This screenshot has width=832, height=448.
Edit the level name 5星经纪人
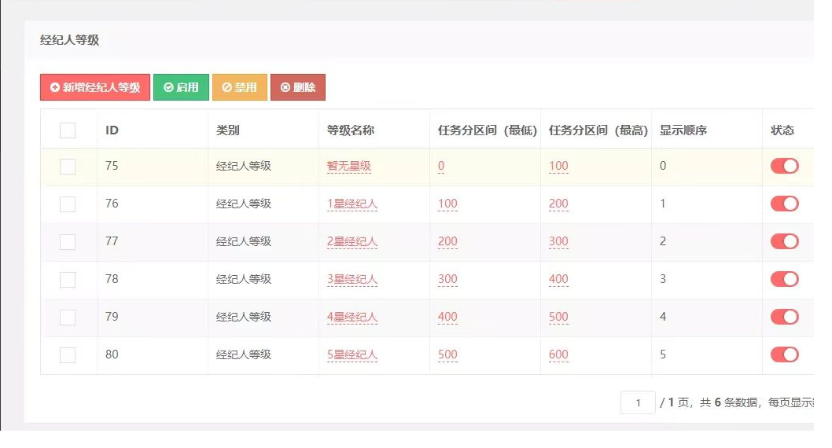click(352, 354)
